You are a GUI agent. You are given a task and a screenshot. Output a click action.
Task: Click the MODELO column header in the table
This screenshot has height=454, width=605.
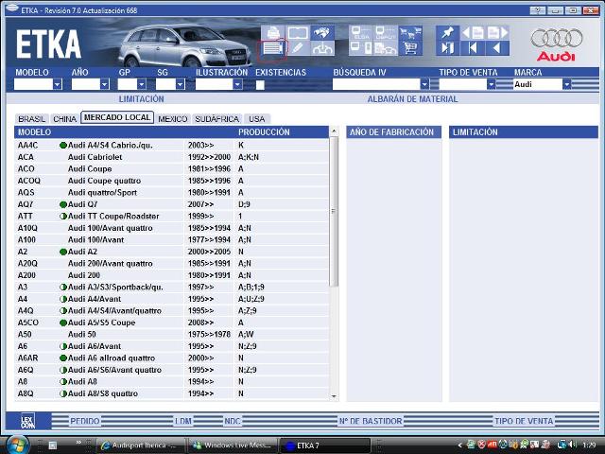[34, 132]
